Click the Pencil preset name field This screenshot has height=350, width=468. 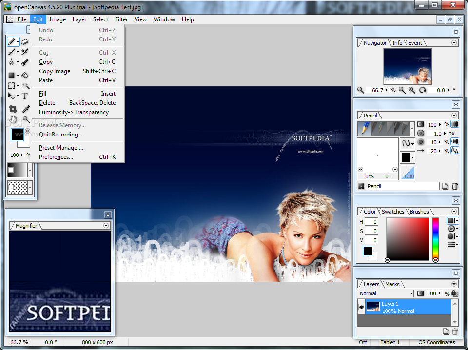click(x=403, y=186)
